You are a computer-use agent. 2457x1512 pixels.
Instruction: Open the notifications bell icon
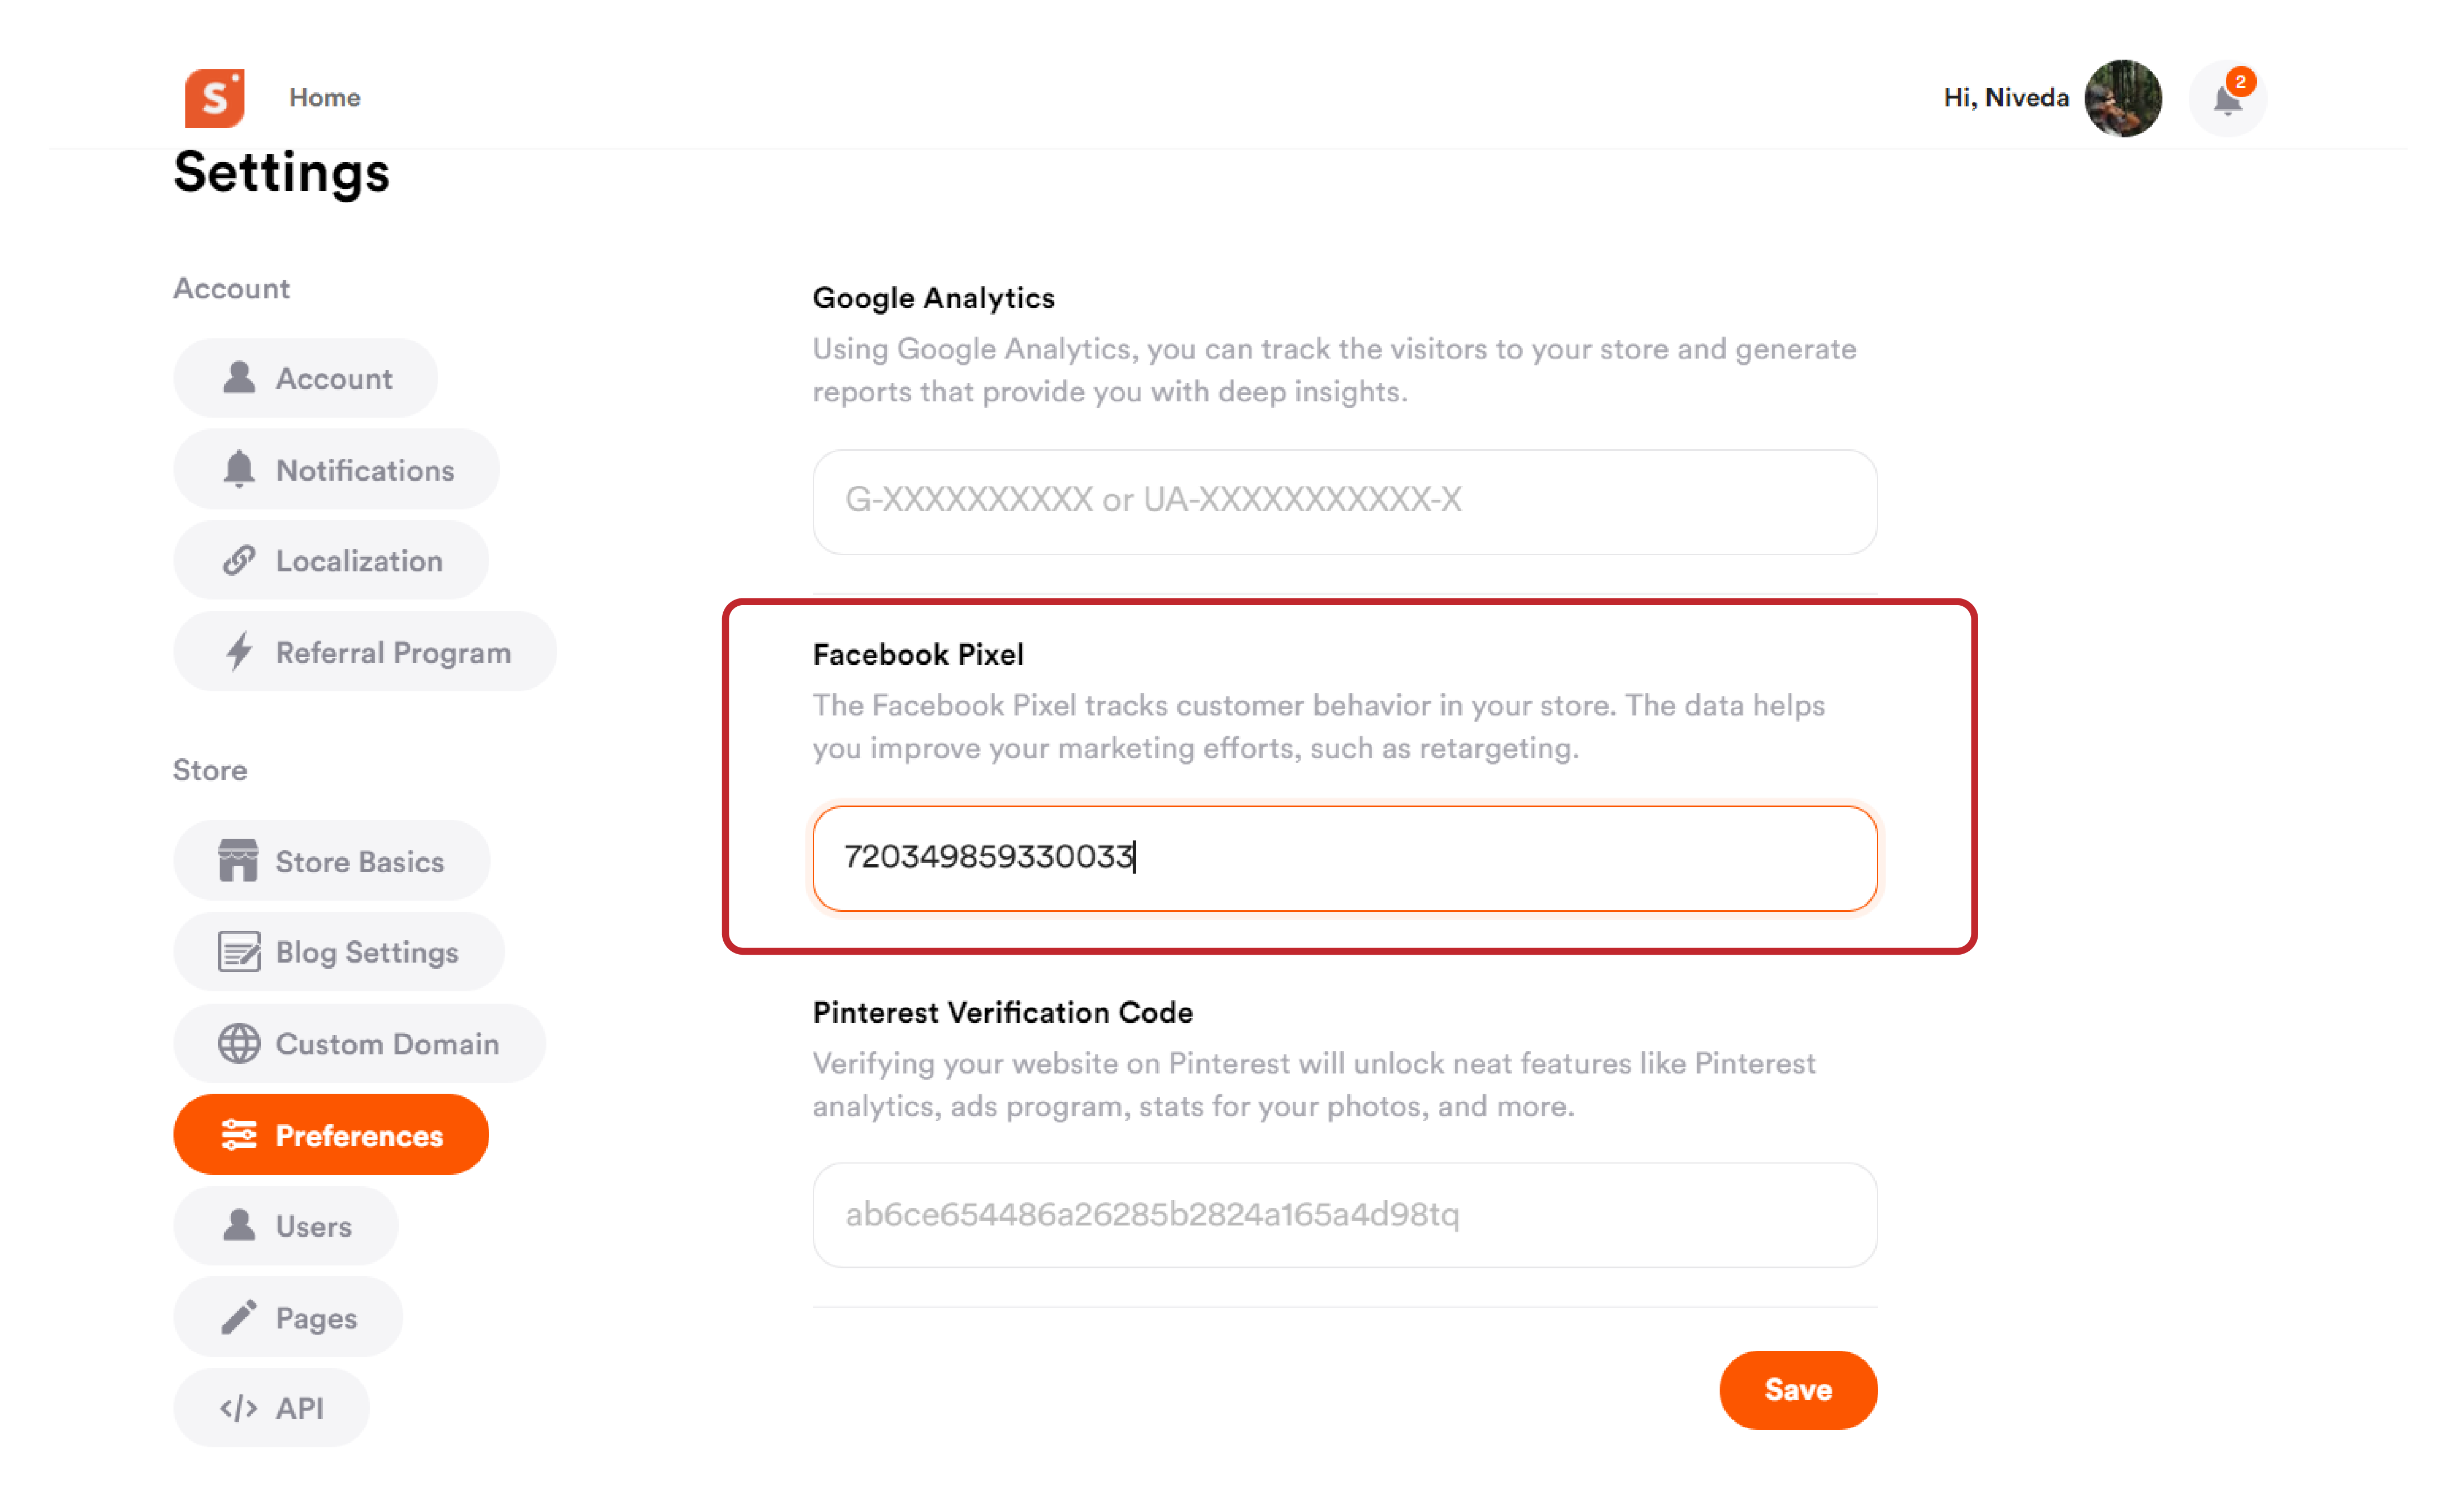click(2227, 98)
